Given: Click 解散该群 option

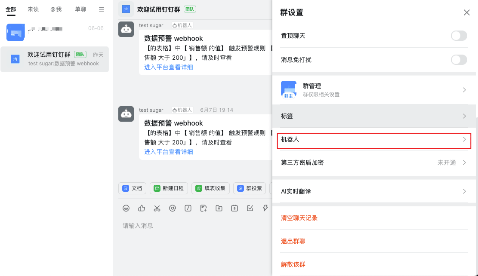Looking at the screenshot, I should pos(293,264).
